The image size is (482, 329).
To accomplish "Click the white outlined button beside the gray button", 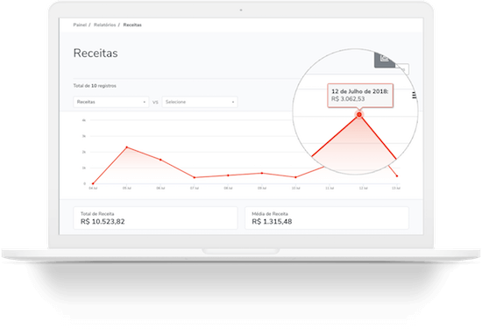I will click(x=402, y=69).
